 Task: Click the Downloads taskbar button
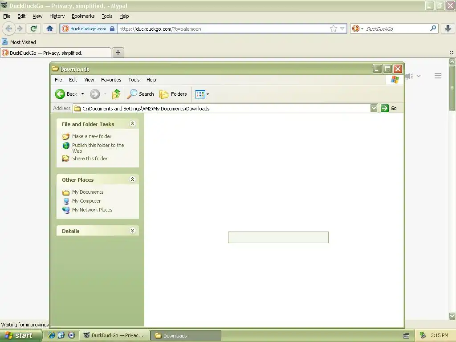pyautogui.click(x=186, y=336)
